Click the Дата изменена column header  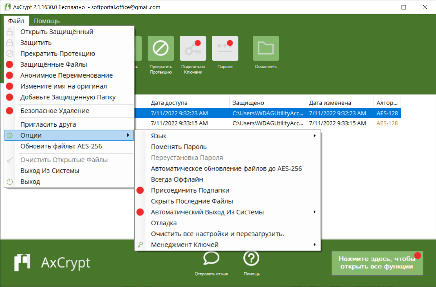340,103
